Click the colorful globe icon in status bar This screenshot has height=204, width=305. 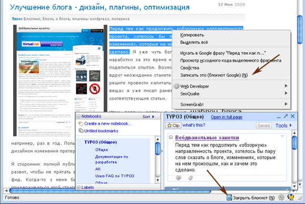point(291,197)
